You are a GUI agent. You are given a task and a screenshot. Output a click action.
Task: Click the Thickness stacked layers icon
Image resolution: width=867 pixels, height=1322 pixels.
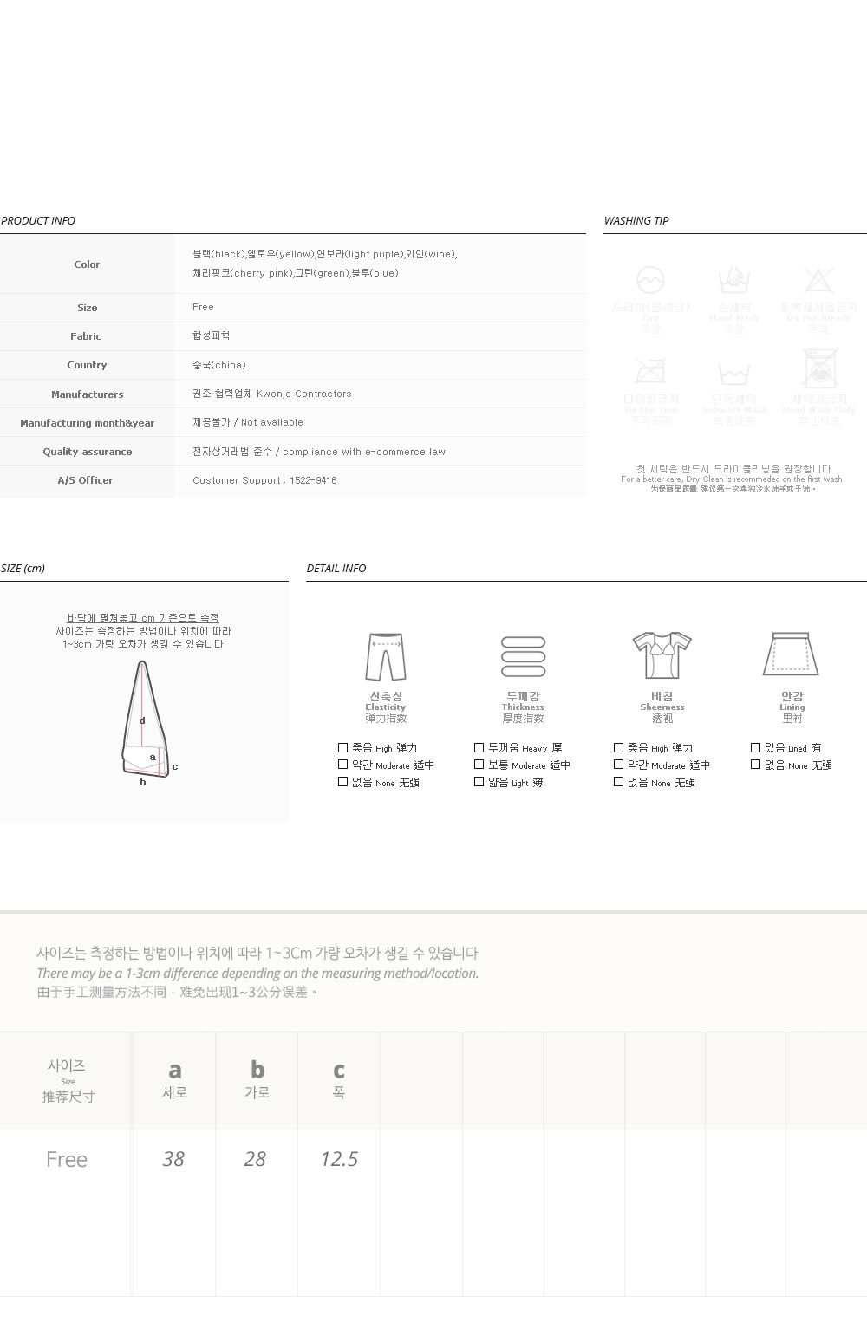[x=524, y=657]
